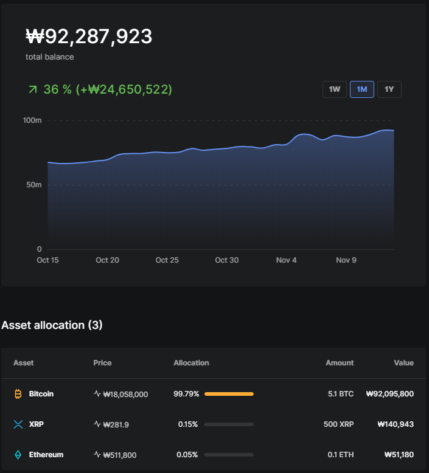Click the total balance caption

[50, 57]
